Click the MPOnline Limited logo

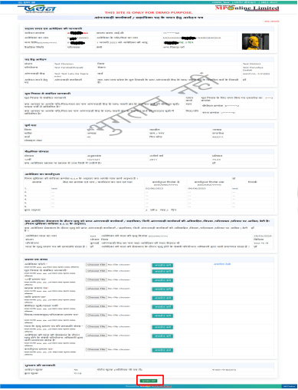247,8
